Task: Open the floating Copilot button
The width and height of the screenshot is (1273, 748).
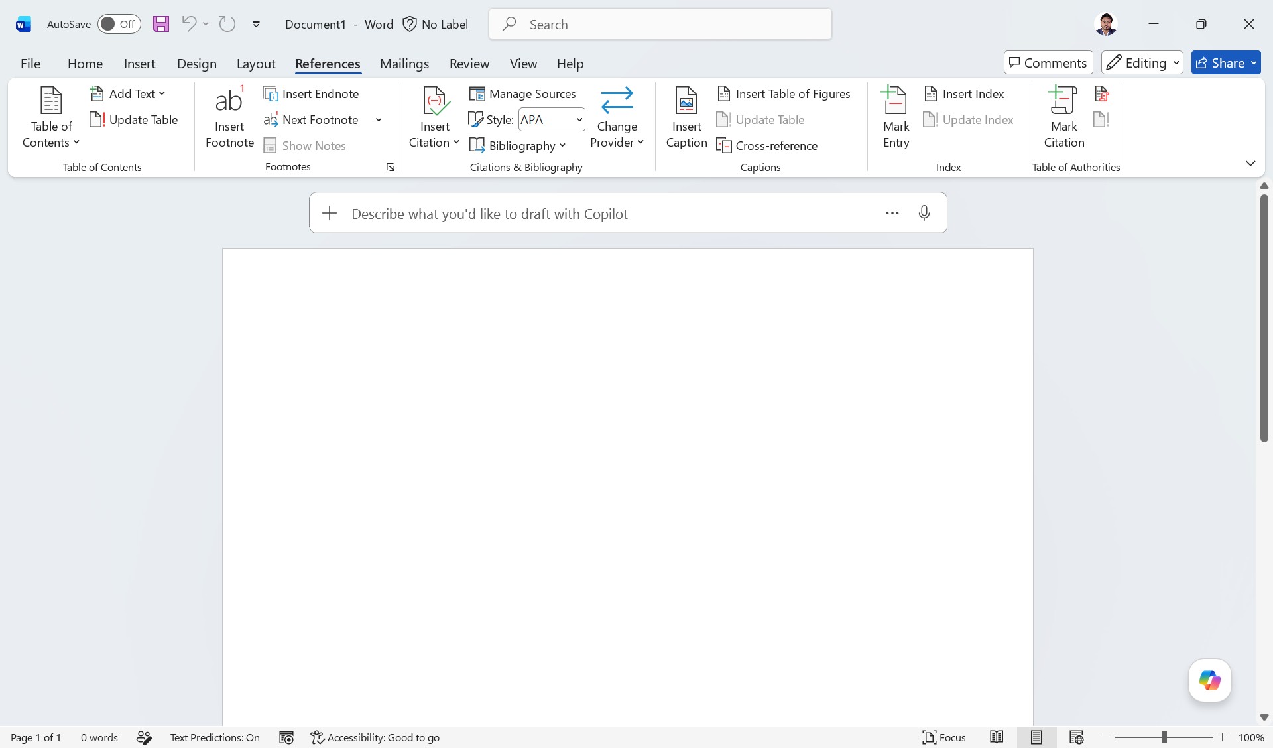Action: (1209, 680)
